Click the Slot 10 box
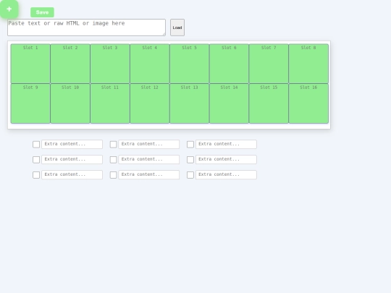 (70, 103)
